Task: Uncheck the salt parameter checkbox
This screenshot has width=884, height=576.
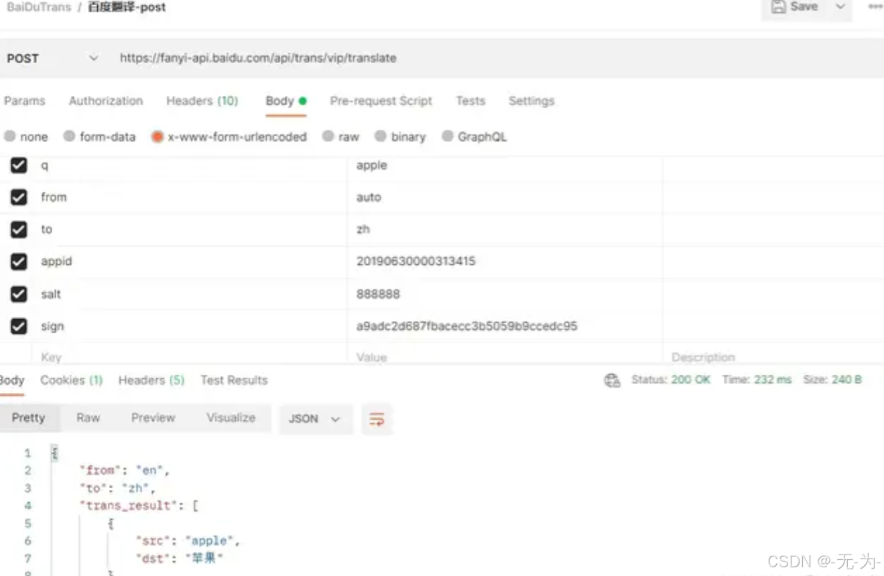Action: [19, 294]
